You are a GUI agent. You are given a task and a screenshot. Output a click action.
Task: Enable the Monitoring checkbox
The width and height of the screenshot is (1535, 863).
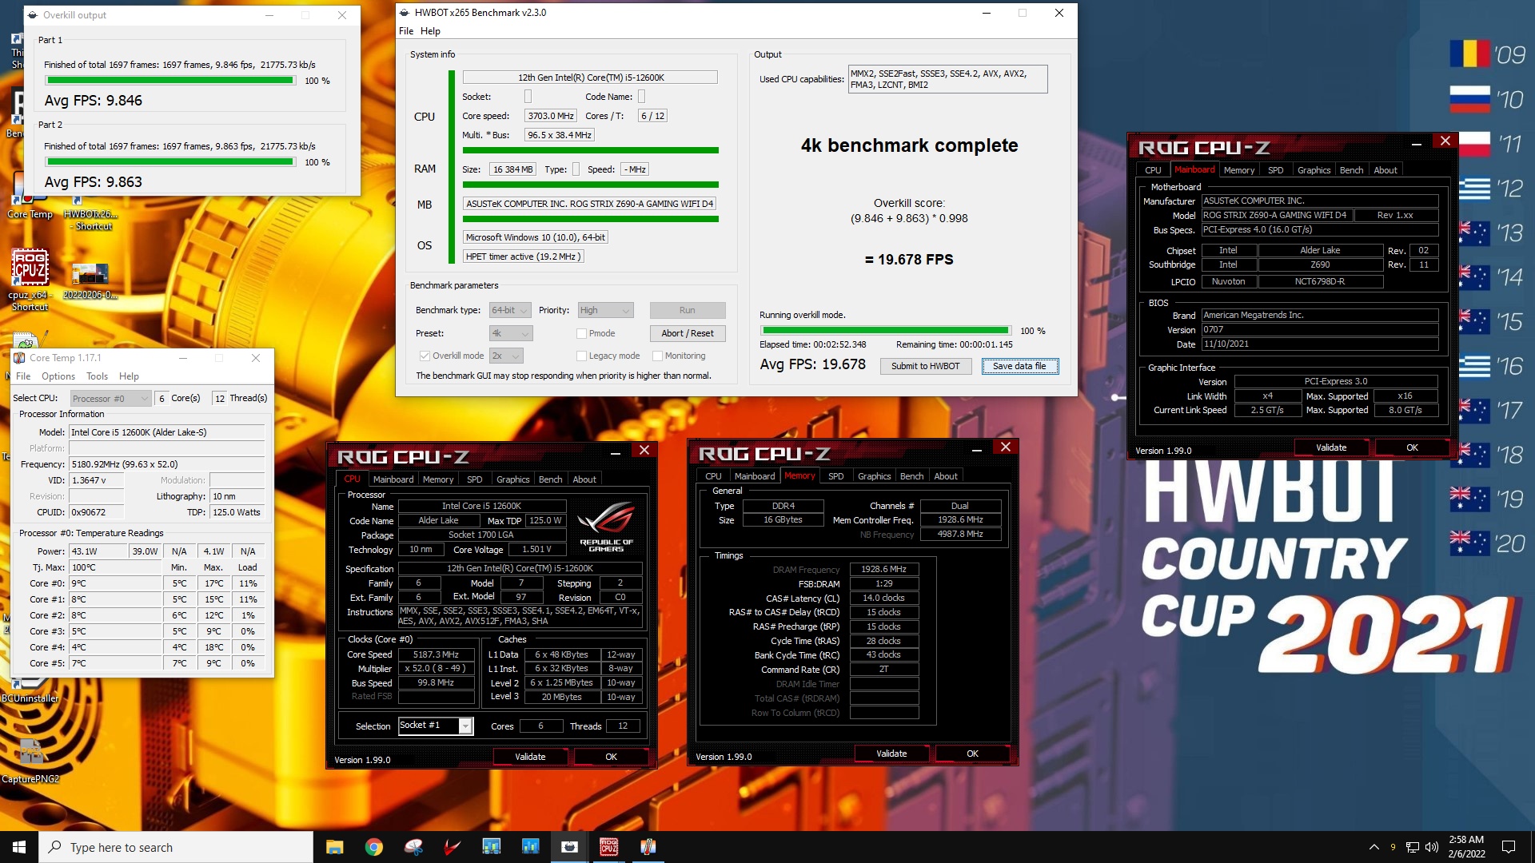657,356
